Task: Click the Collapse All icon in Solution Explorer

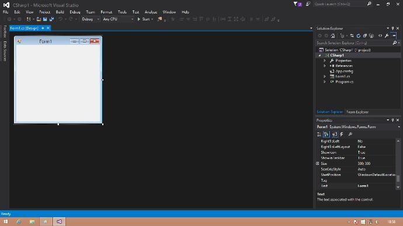Action: (x=364, y=36)
